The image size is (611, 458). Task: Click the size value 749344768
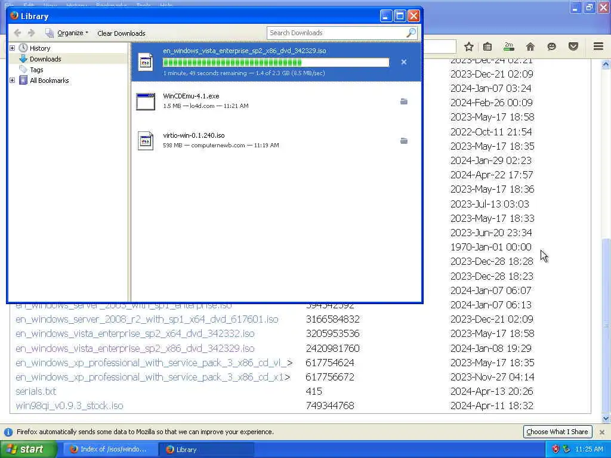[x=329, y=406]
